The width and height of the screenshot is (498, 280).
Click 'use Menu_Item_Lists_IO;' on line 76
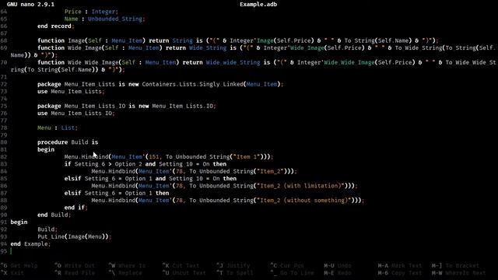[x=76, y=114]
